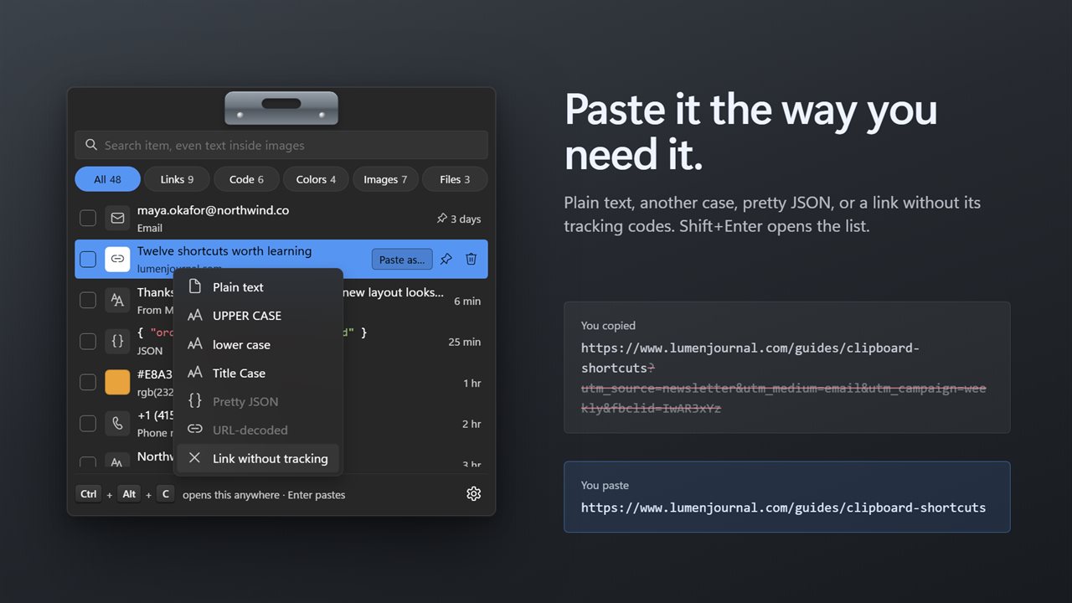Click the text type icon on Thanks row
Image resolution: width=1072 pixels, height=603 pixels.
pyautogui.click(x=117, y=301)
